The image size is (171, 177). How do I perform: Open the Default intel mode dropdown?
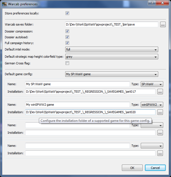point(112,50)
